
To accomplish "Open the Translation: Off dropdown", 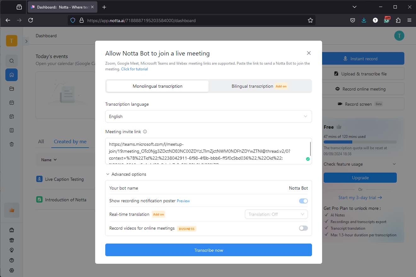I will point(276,214).
